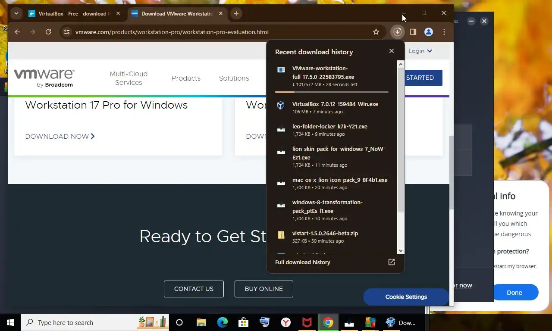Image resolution: width=552 pixels, height=331 pixels.
Task: Click the VirtualBox cube file icon
Action: (281, 106)
